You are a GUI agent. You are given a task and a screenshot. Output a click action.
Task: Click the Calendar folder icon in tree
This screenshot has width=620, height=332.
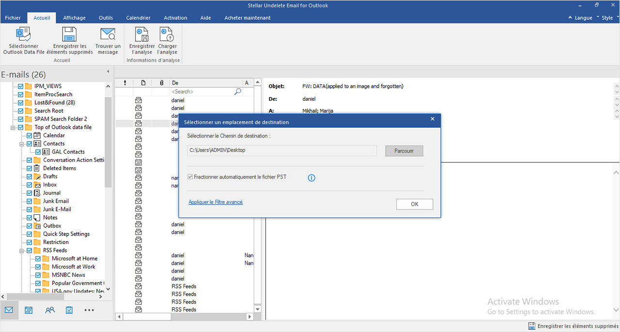pyautogui.click(x=37, y=135)
